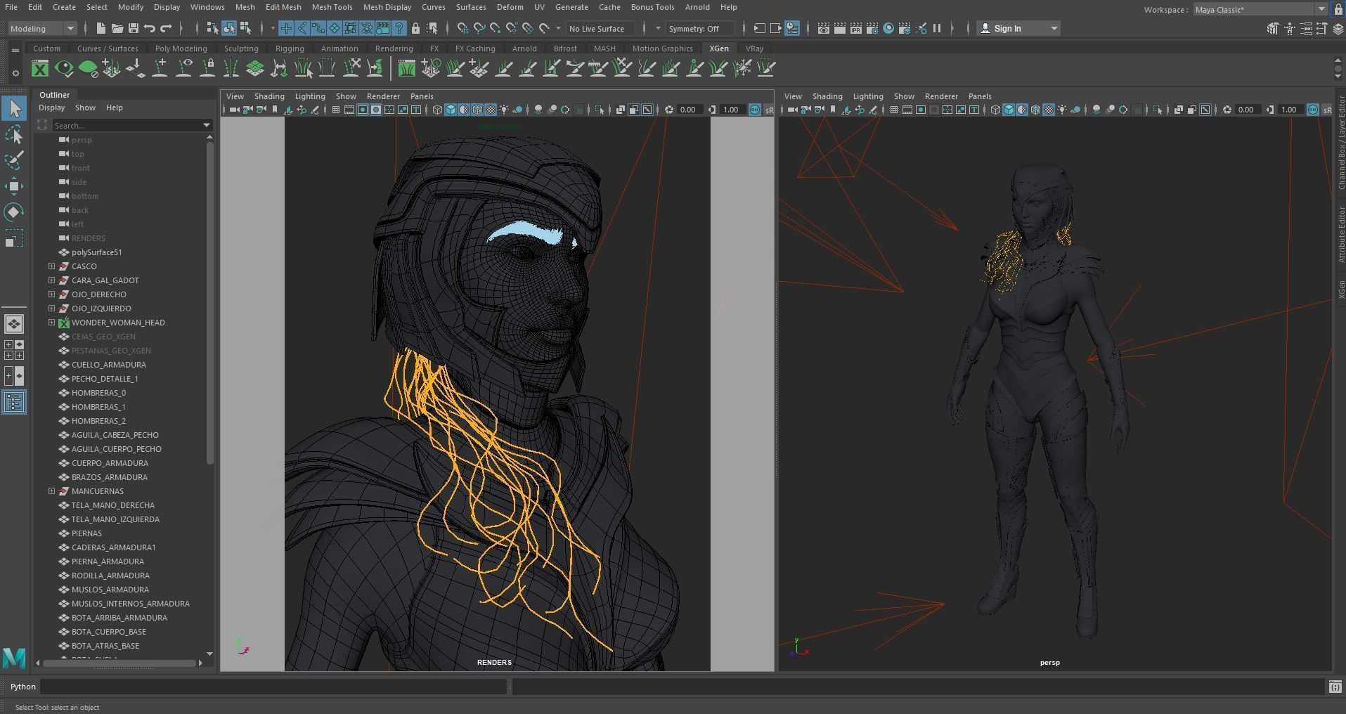This screenshot has width=1346, height=714.
Task: Click the New Scene icon
Action: coord(101,28)
